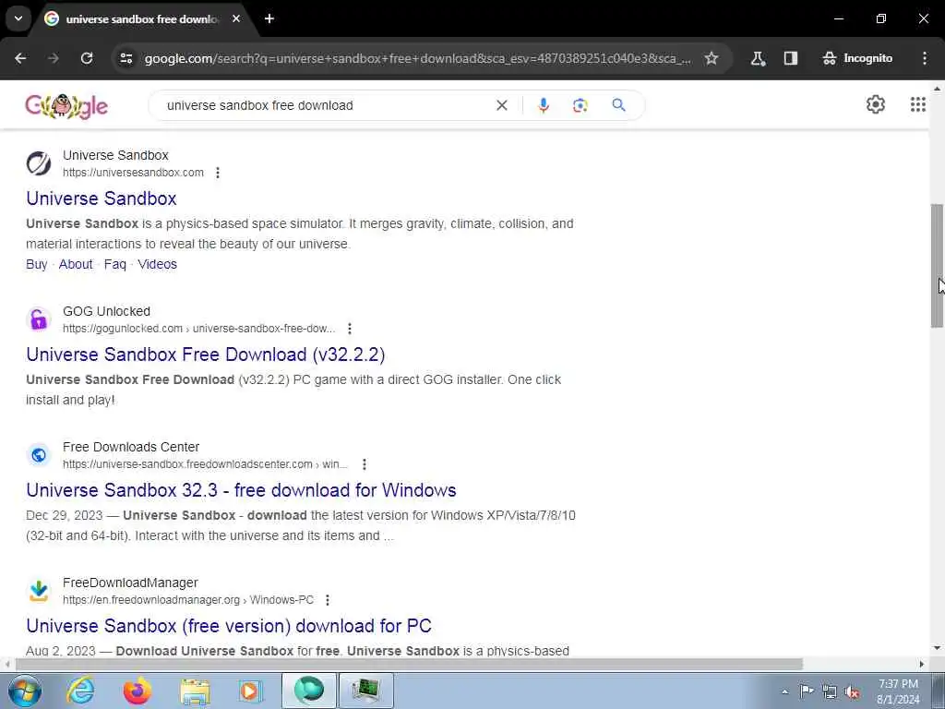Open the Faq sitelink
The image size is (945, 709).
click(x=114, y=264)
